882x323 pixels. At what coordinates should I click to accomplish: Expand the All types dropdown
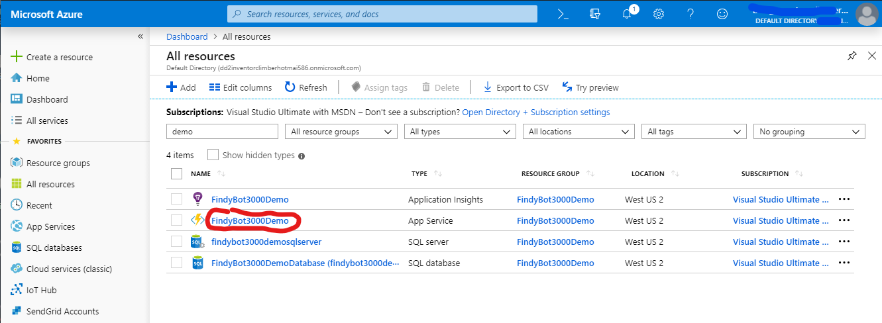click(x=460, y=132)
